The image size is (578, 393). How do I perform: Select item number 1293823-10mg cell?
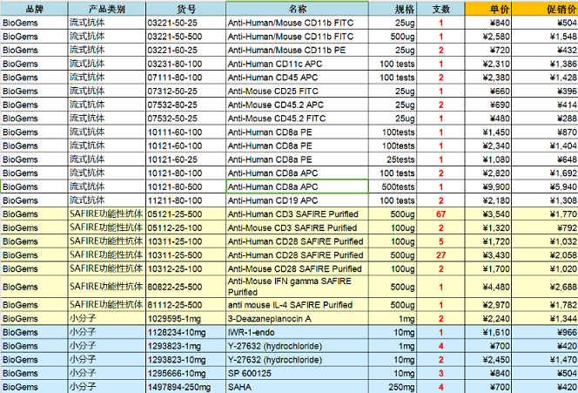tap(185, 359)
